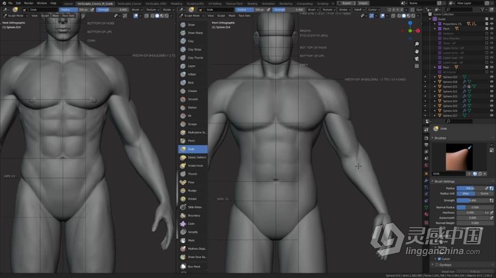This screenshot has width=496, height=278.
Task: Toggle the Cursor checkbox in brush panel
Action: 439,259
